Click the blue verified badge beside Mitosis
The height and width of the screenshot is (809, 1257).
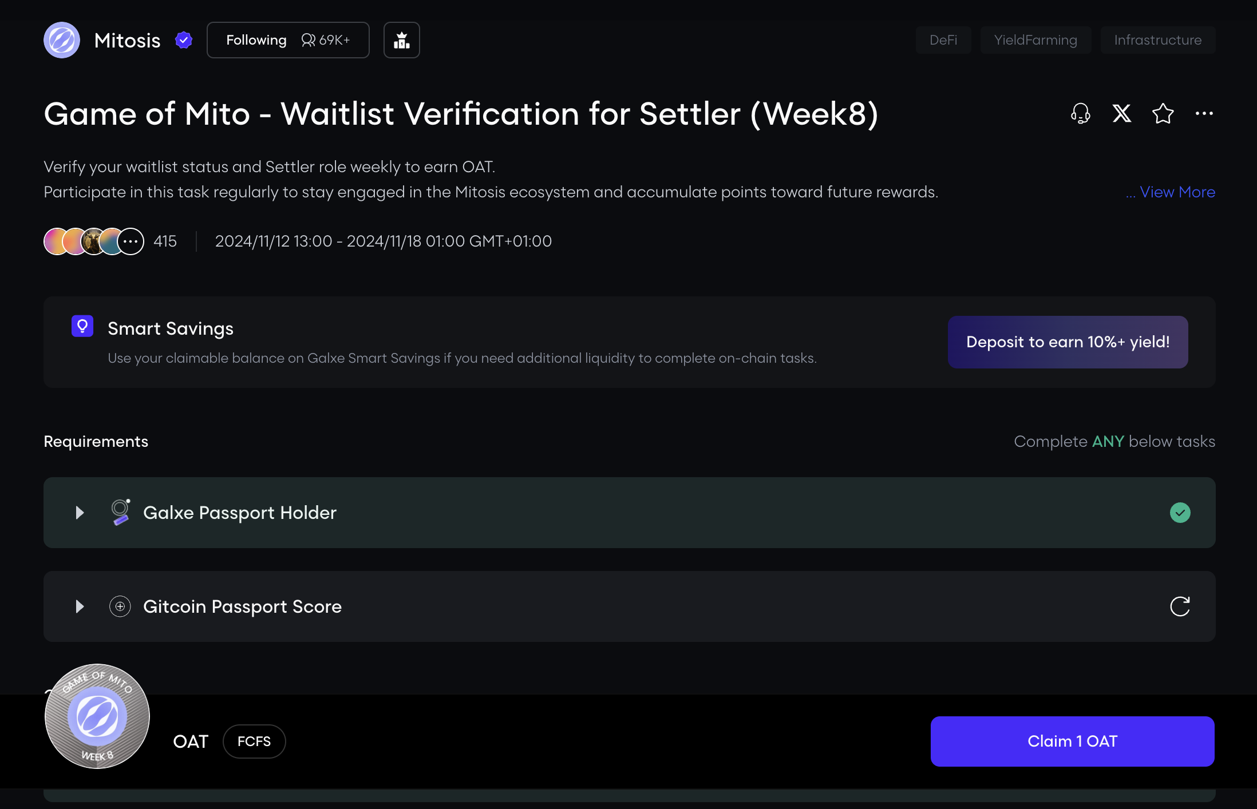(x=184, y=40)
